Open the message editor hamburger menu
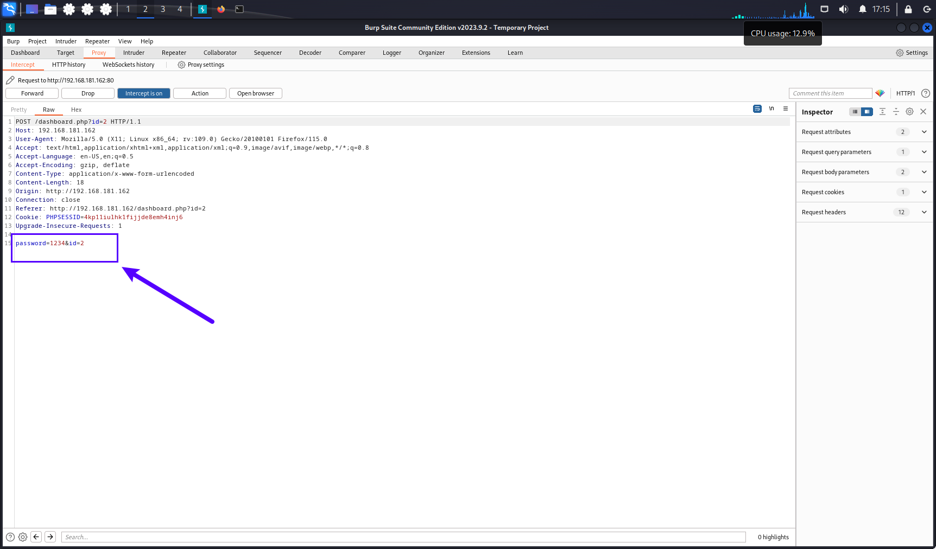The image size is (936, 549). 786,108
